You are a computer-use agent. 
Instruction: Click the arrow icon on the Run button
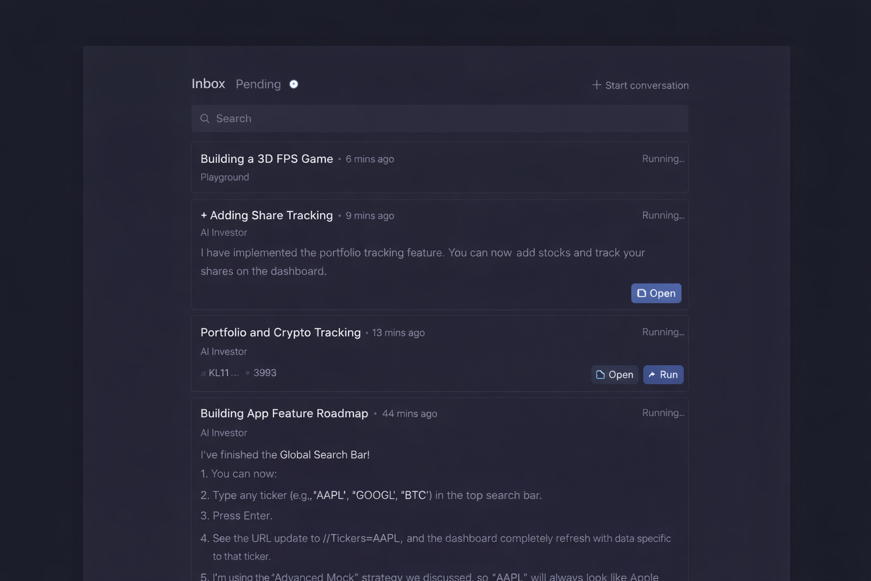pos(652,374)
